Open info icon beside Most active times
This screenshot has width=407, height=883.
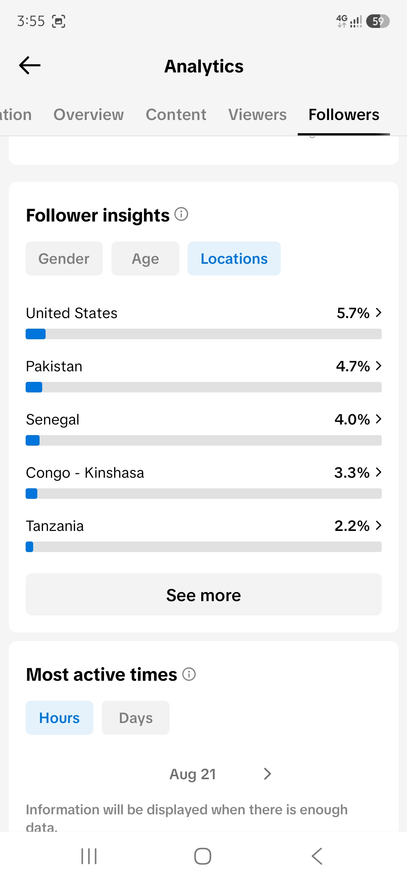click(189, 674)
